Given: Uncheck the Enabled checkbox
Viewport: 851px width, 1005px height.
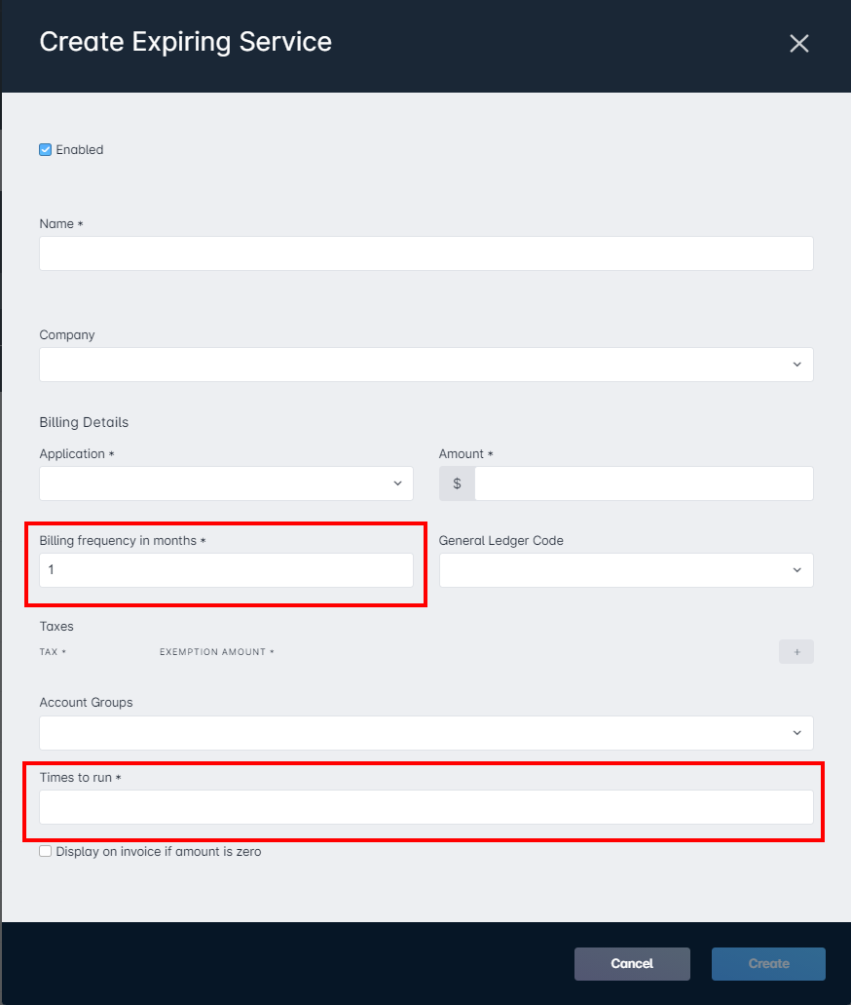Looking at the screenshot, I should tap(46, 150).
